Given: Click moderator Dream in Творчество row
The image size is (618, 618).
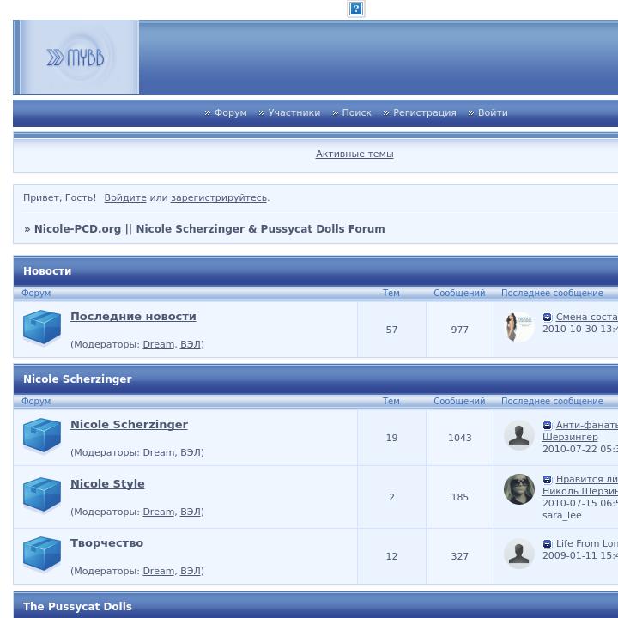Looking at the screenshot, I should tap(159, 571).
